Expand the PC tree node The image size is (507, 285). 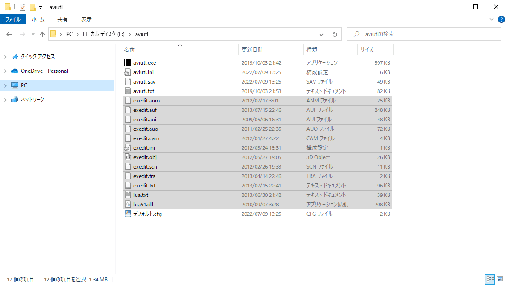[x=5, y=85]
